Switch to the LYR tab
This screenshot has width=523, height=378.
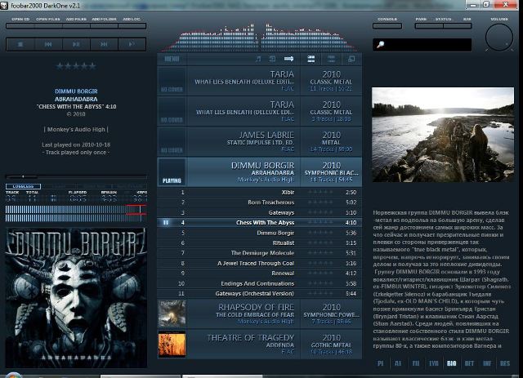tap(434, 363)
